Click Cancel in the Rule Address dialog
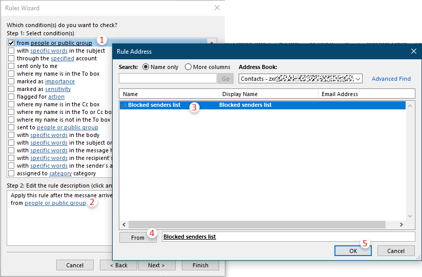422x277 pixels. (x=395, y=251)
